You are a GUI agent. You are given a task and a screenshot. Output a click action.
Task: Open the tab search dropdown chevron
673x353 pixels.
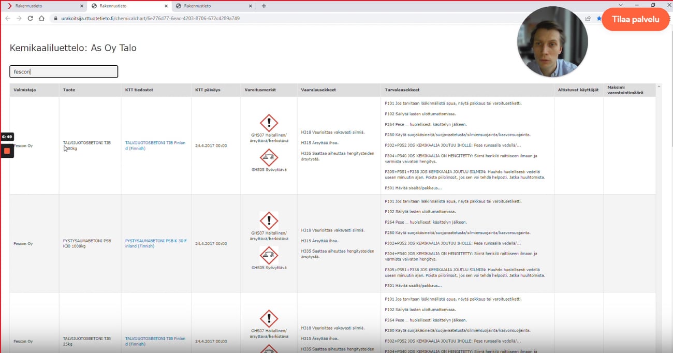[x=621, y=5]
